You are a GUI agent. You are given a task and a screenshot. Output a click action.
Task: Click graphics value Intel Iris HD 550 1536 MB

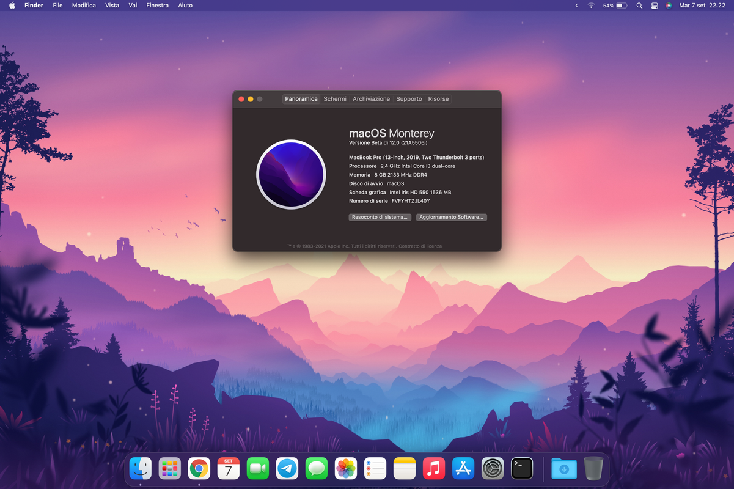click(420, 193)
